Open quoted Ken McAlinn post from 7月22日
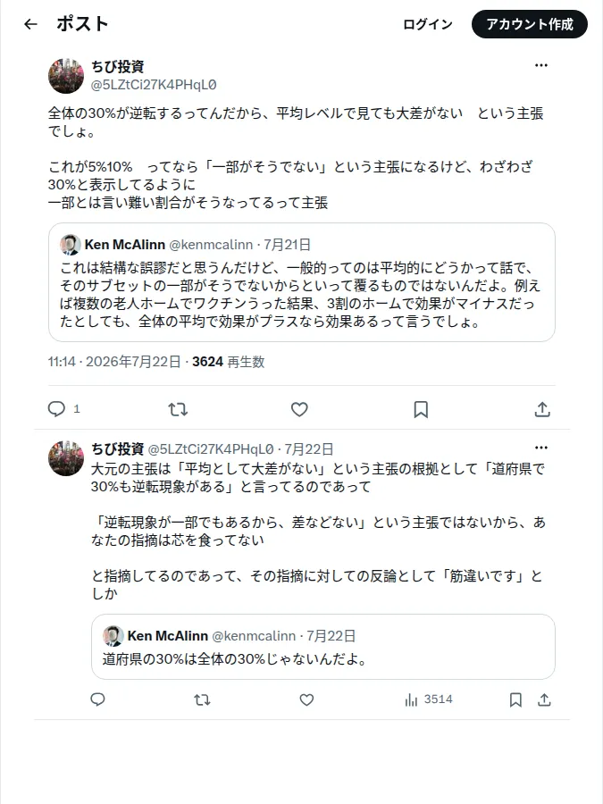The image size is (603, 804). pyautogui.click(x=323, y=647)
